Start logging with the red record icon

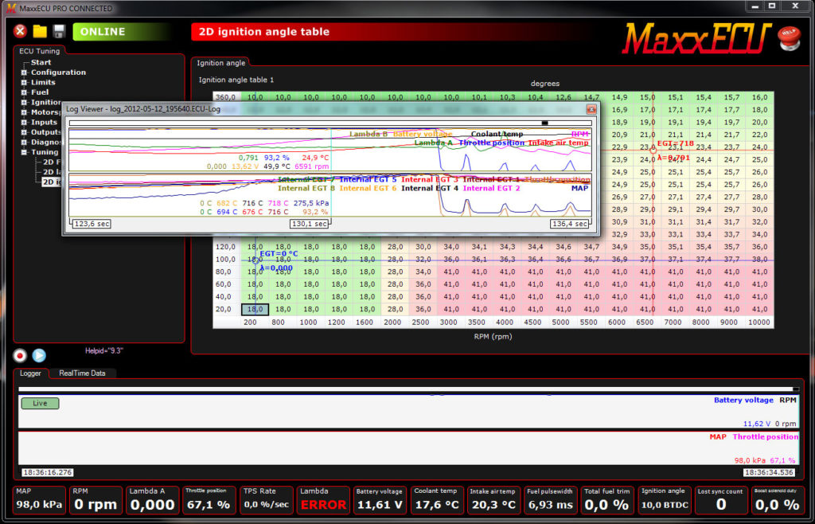pyautogui.click(x=19, y=355)
